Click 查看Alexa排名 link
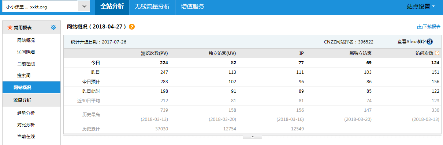The width and height of the screenshot is (443, 145). point(412,42)
